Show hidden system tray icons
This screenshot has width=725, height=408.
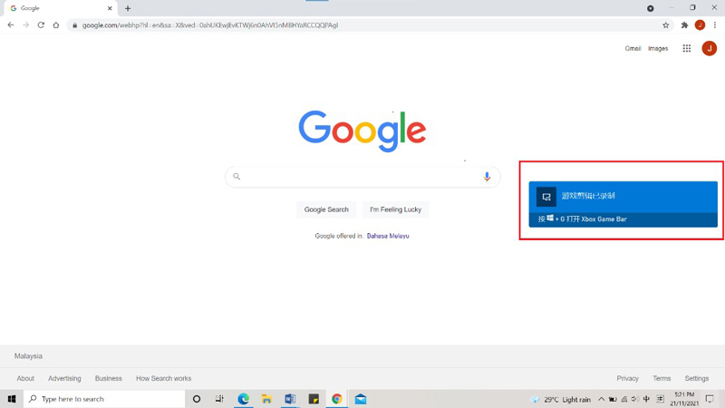point(601,399)
